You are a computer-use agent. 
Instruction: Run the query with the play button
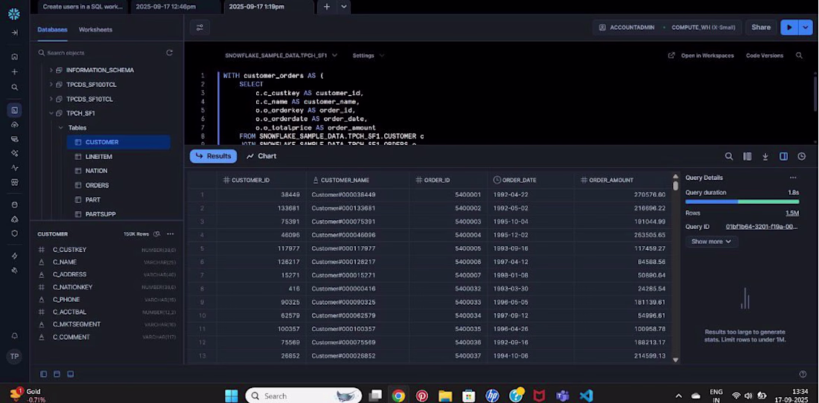789,28
